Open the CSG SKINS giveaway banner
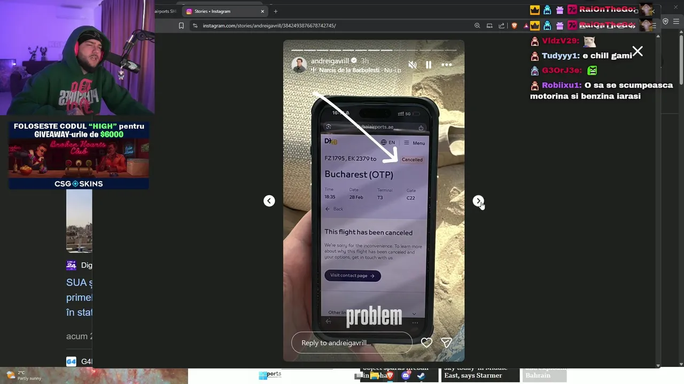684x384 pixels. [x=79, y=155]
